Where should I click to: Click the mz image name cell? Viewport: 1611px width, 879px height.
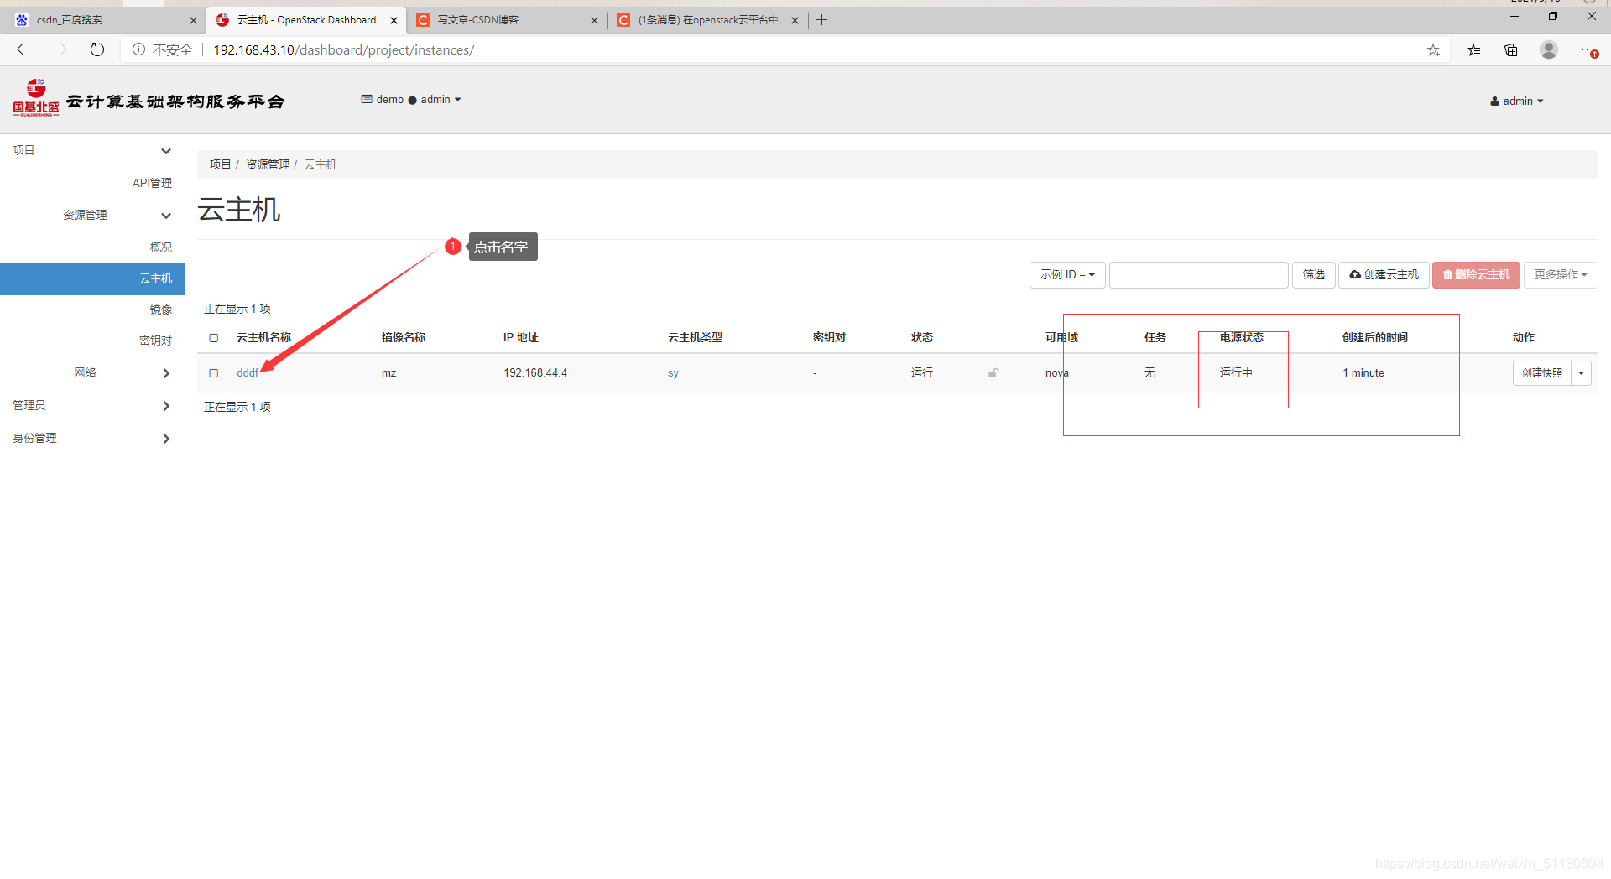point(388,373)
